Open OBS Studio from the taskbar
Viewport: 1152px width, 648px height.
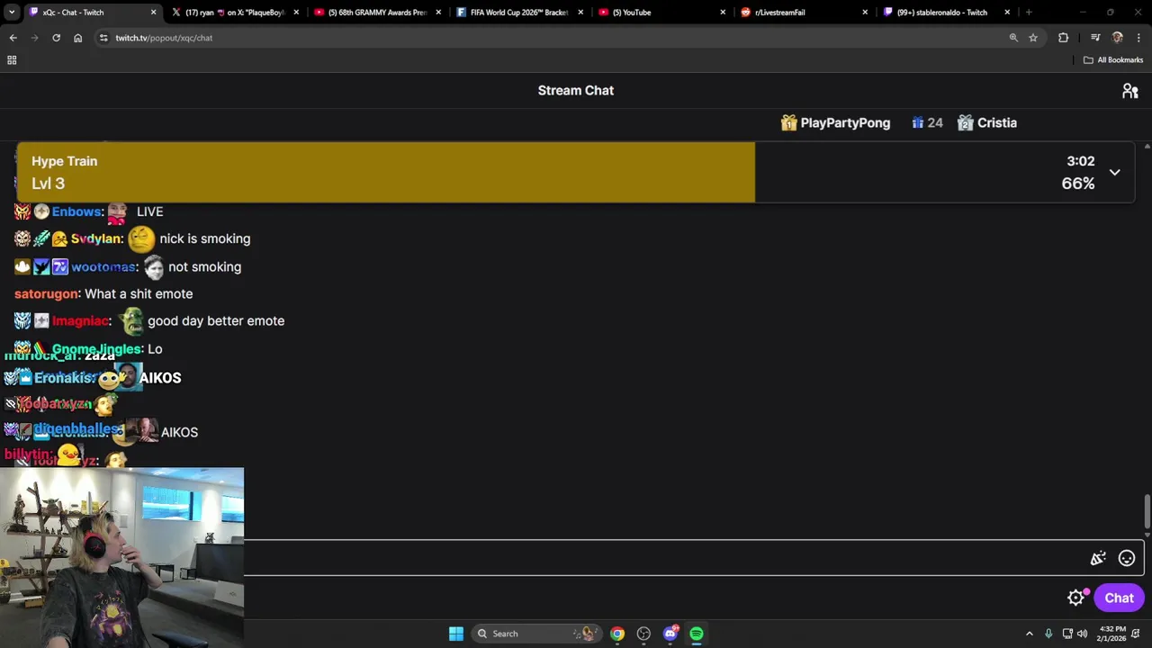[x=643, y=634]
